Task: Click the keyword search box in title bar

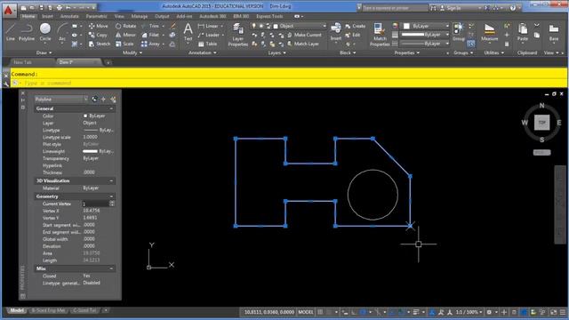Action: click(395, 8)
